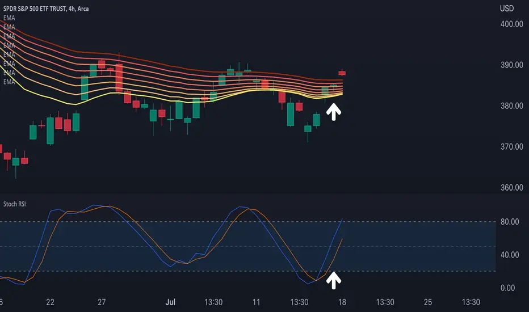
Task: Click the 18 date label on time axis
Action: (x=342, y=302)
